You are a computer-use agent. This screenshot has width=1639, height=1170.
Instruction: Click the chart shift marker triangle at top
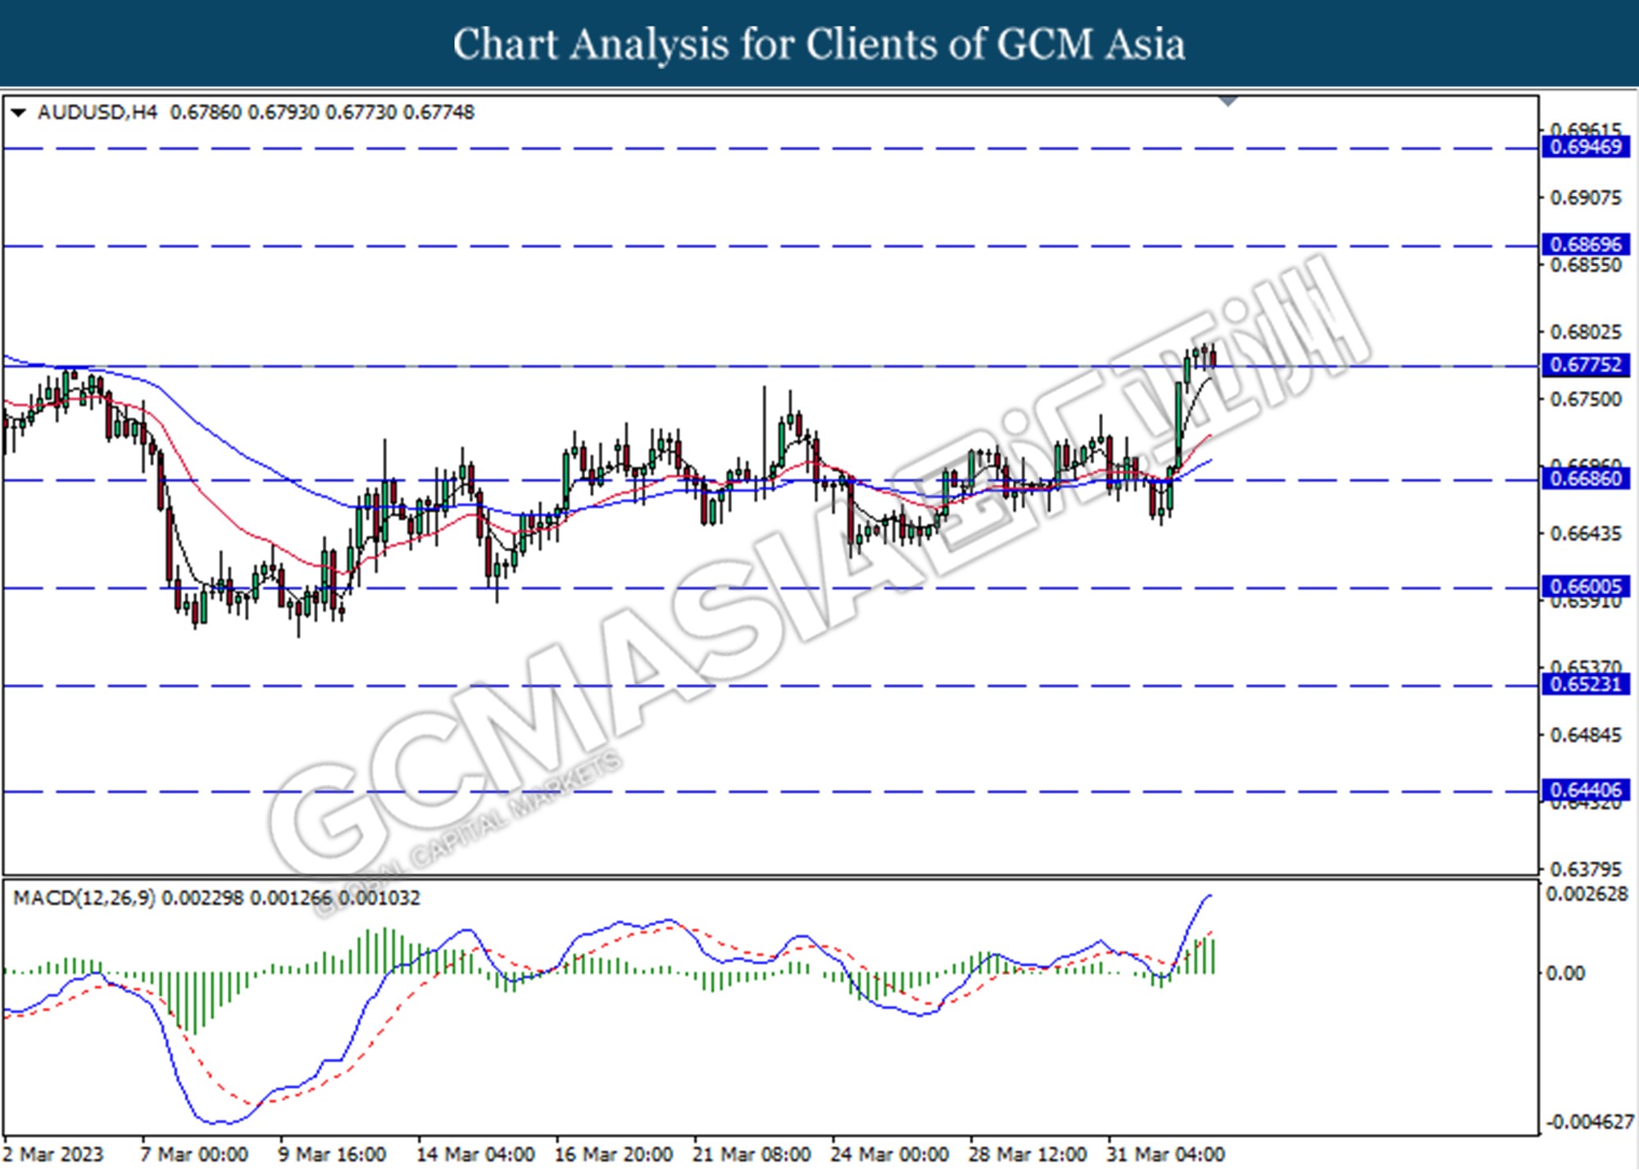point(1228,102)
